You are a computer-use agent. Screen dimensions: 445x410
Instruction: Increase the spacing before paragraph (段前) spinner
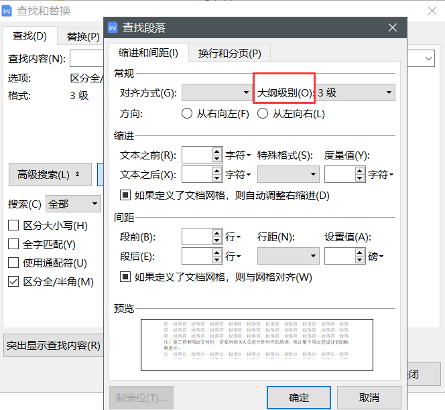[217, 232]
